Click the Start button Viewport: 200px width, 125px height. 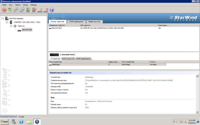[4, 122]
